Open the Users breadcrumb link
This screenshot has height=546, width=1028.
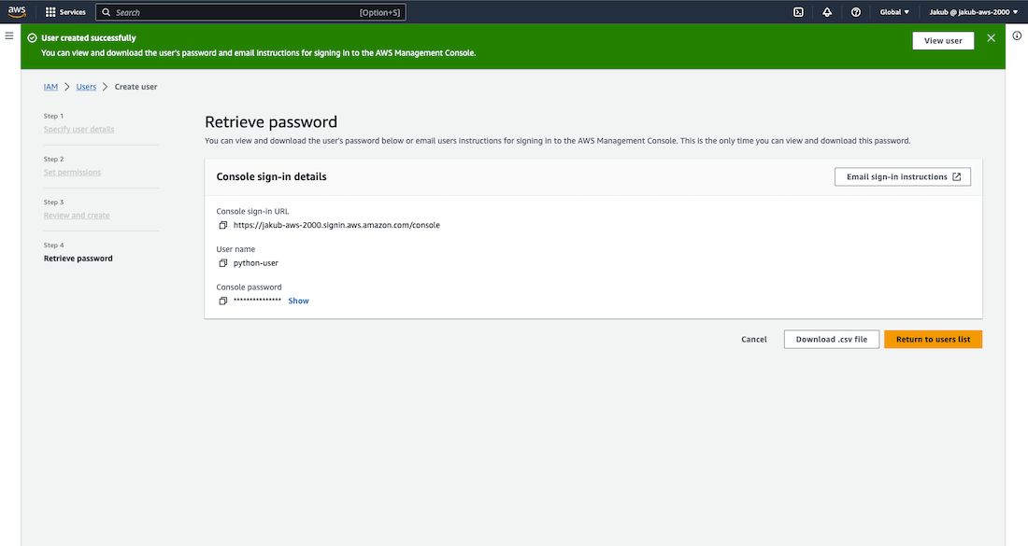point(86,87)
